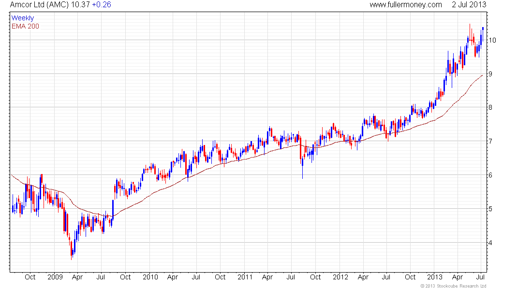
Task: Click the price axis label 5
Action: [490, 209]
